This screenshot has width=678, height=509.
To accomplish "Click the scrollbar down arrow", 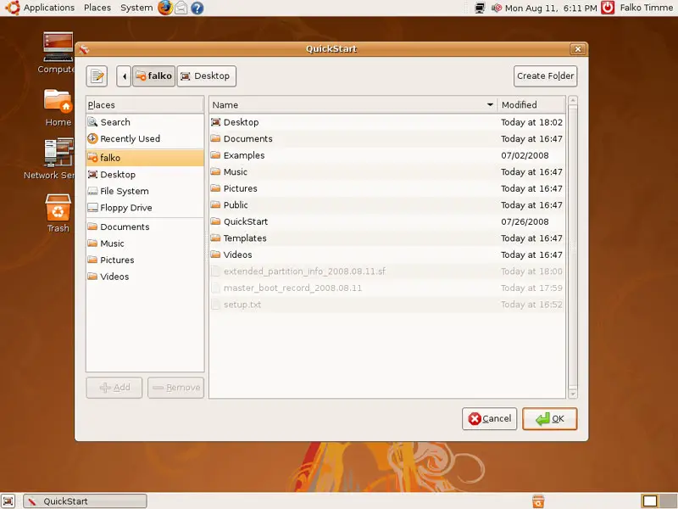I will [x=573, y=394].
